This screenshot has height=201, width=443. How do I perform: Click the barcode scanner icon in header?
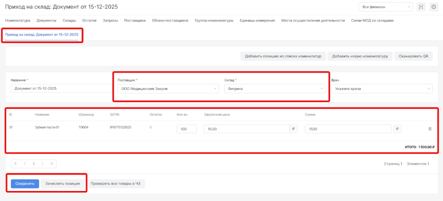coord(421,7)
